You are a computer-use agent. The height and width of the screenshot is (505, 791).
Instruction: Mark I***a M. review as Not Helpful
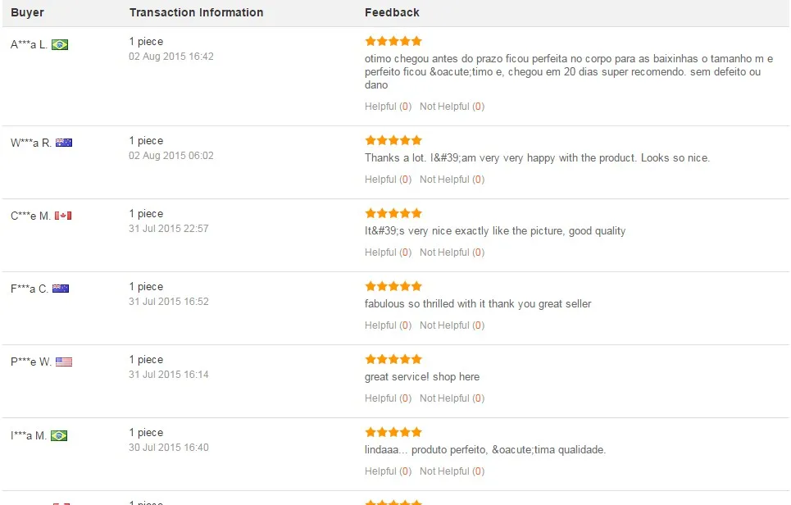click(x=452, y=471)
